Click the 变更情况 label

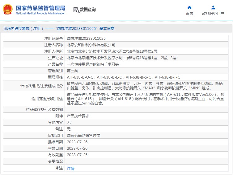55,161
